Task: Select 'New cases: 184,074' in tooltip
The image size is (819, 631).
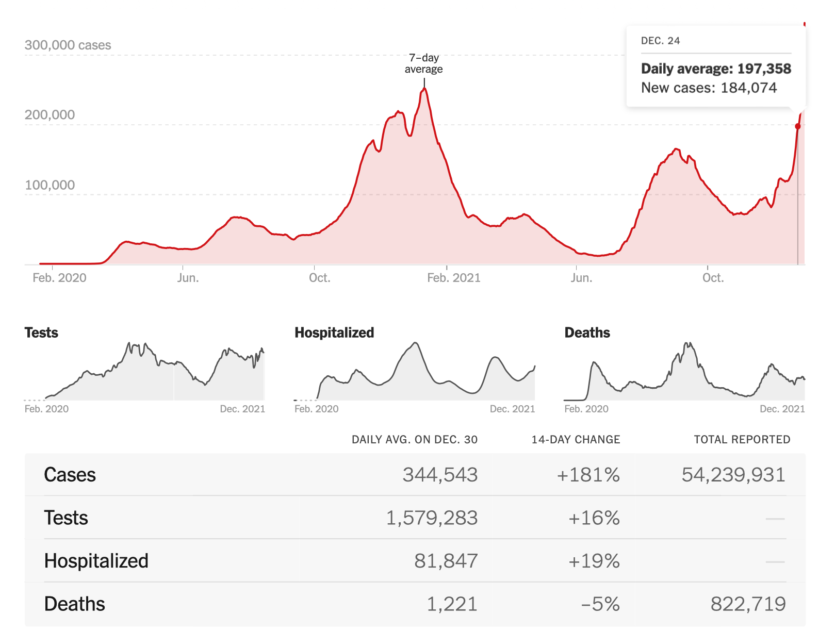Action: point(709,88)
